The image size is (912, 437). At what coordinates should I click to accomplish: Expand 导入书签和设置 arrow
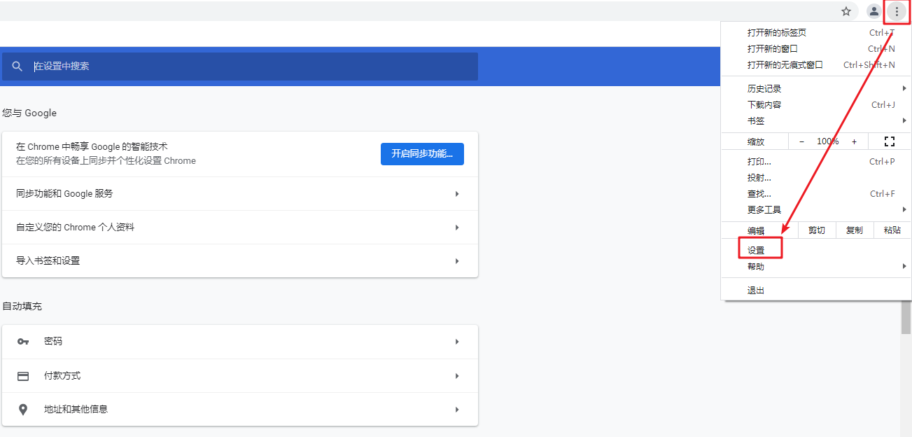tap(457, 261)
